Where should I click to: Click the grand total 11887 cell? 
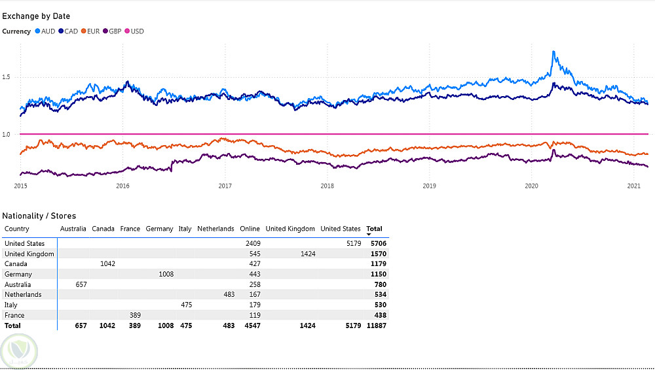(x=376, y=326)
